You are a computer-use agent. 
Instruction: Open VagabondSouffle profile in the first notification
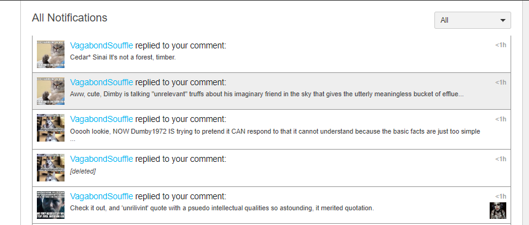pos(101,45)
